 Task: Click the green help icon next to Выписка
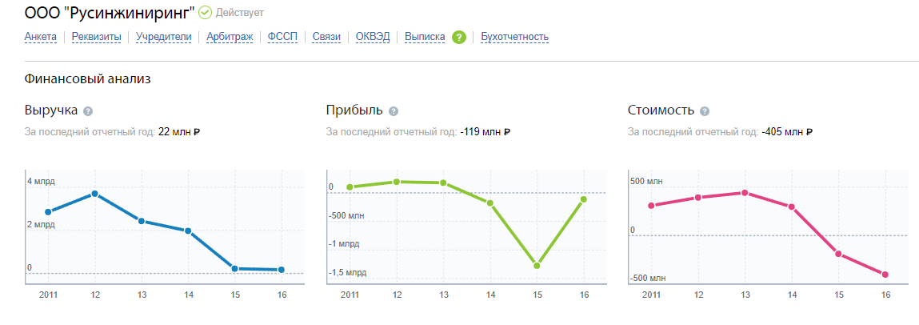tap(459, 38)
